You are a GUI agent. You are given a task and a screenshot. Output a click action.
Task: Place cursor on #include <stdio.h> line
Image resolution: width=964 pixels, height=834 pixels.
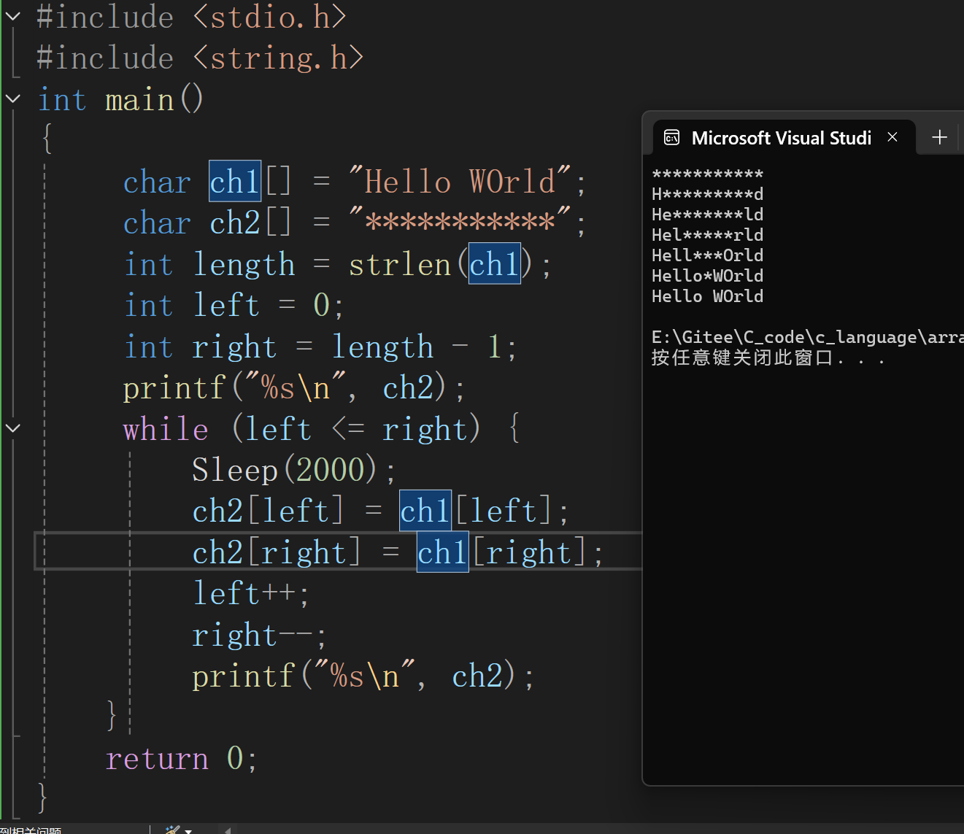point(191,17)
